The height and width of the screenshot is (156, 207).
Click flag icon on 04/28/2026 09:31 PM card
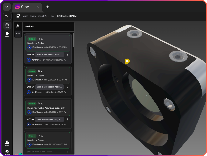(x=39, y=71)
